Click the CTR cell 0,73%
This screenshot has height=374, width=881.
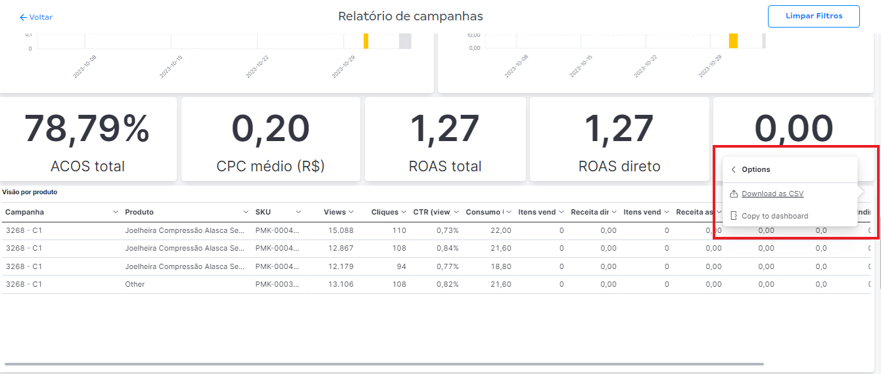(446, 230)
